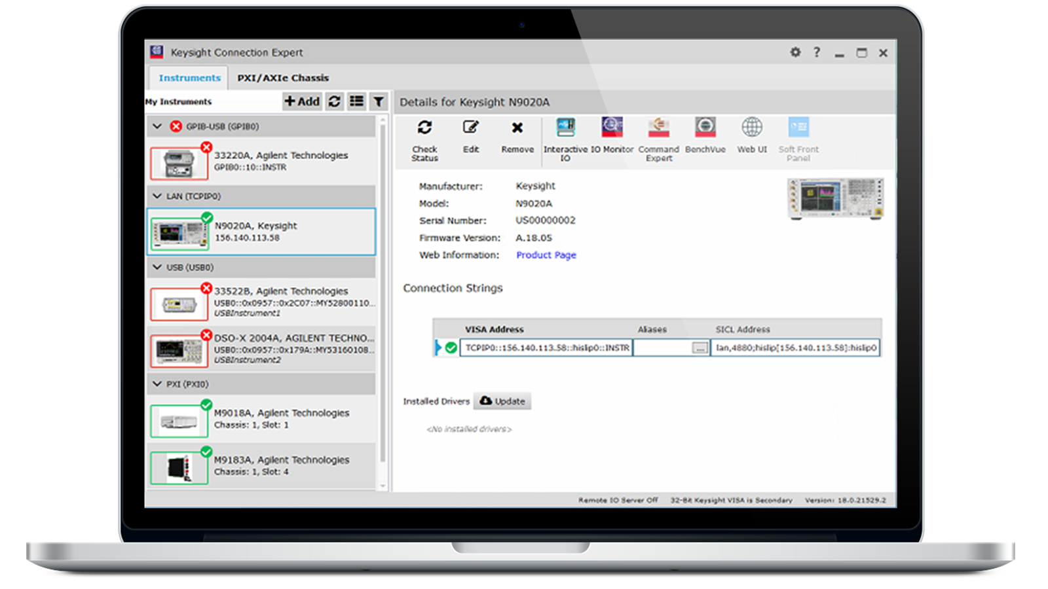Collapse the USB (USB0) group
The height and width of the screenshot is (589, 1048).
point(157,267)
